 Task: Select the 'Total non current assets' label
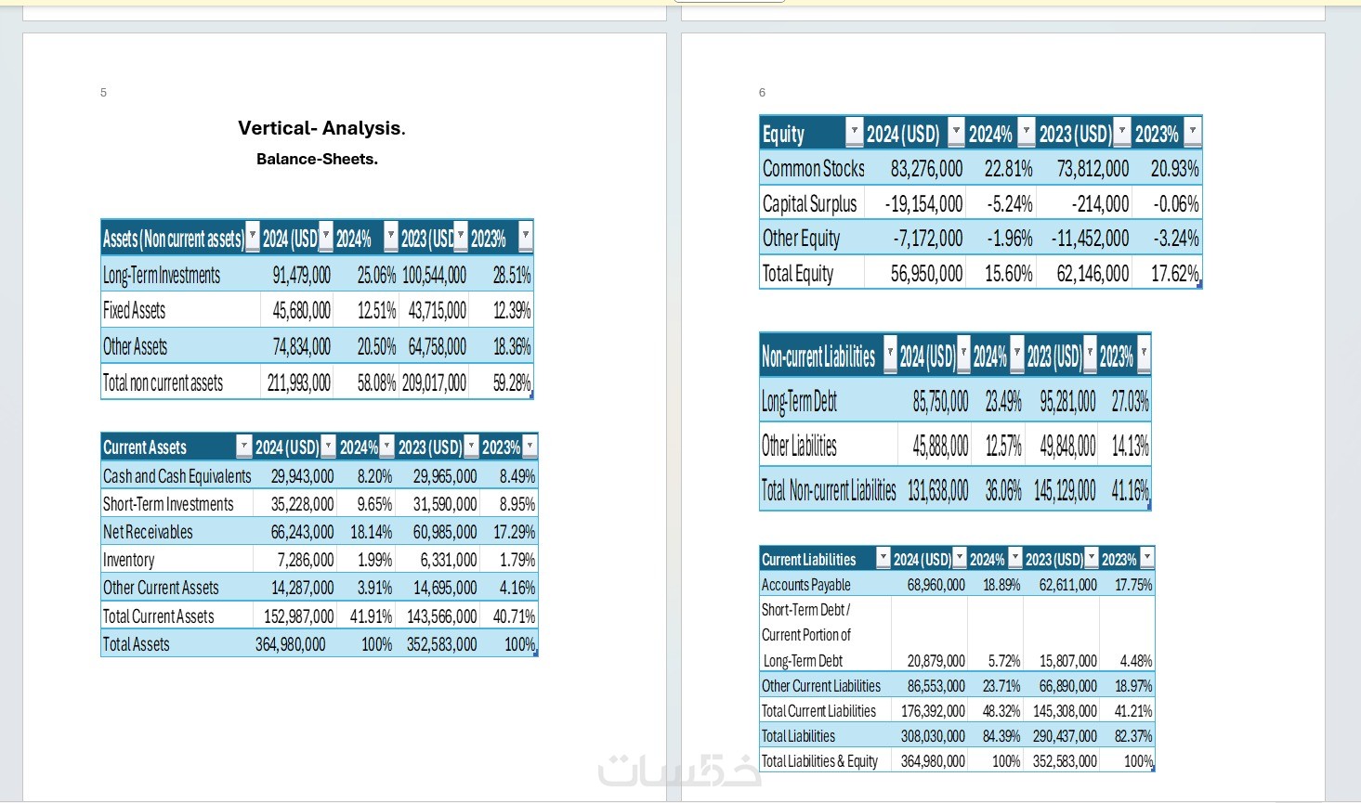pyautogui.click(x=163, y=382)
